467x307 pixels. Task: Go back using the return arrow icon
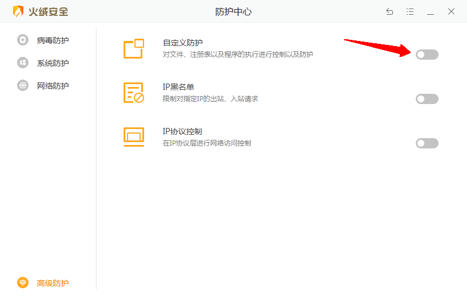click(390, 11)
